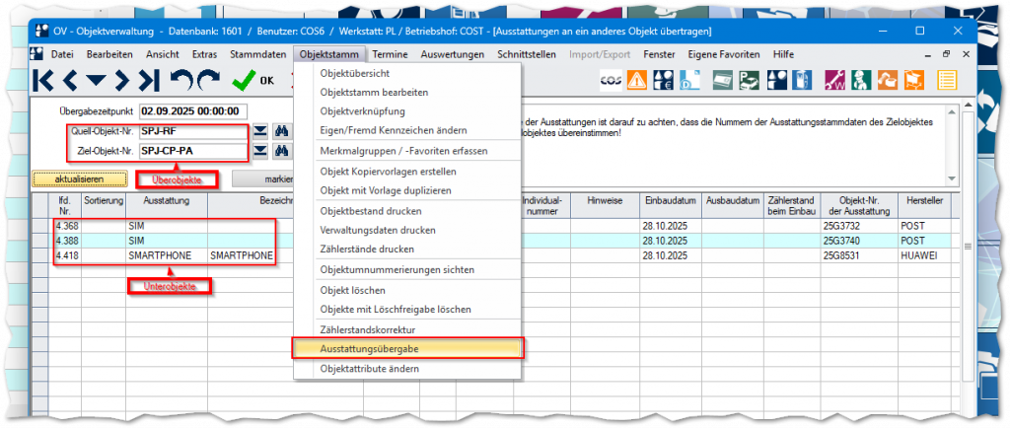Screen dimensions: 1010x429
Task: Click into the Übergabezeitpunkt date field
Action: [x=192, y=110]
